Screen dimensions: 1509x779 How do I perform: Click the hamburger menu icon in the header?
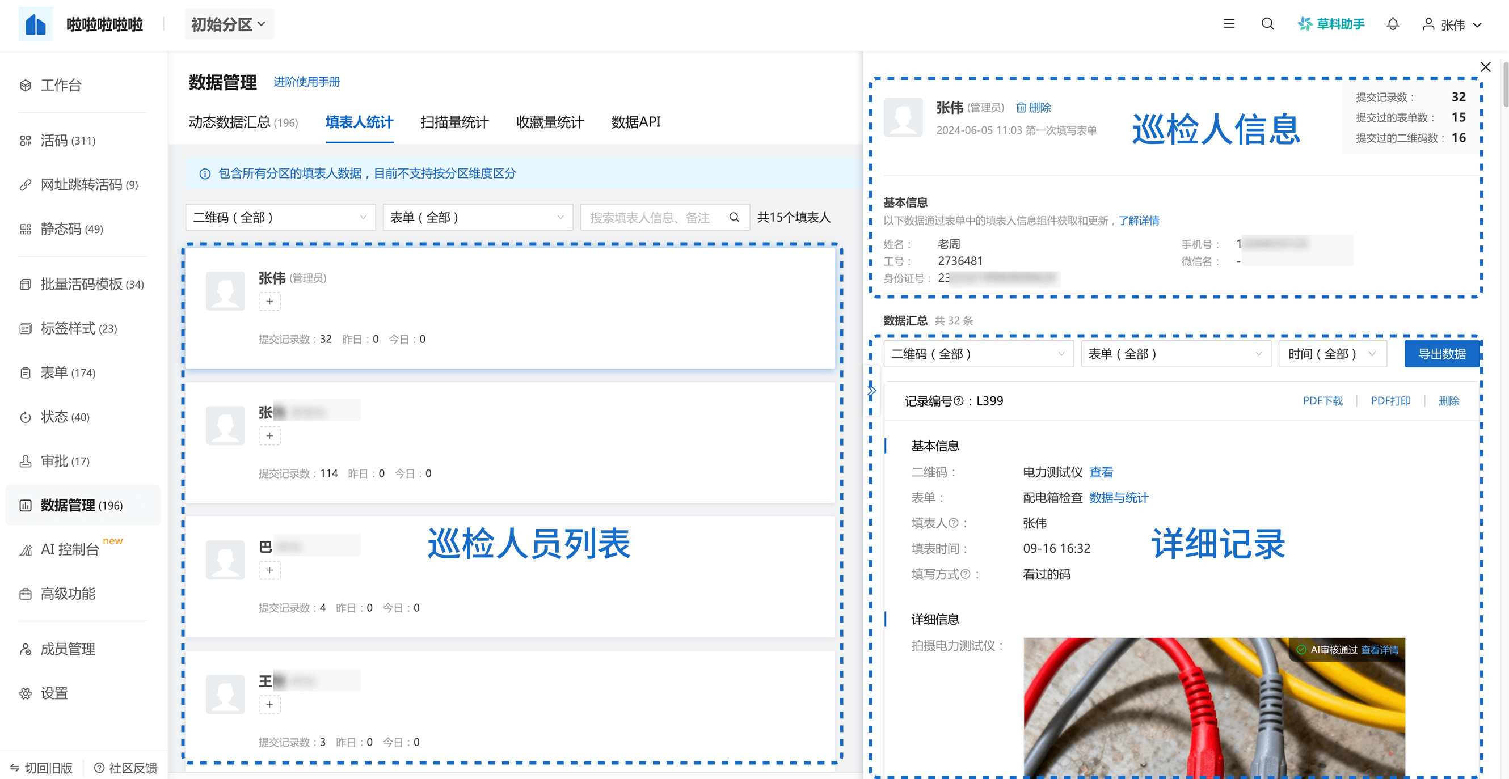point(1229,24)
